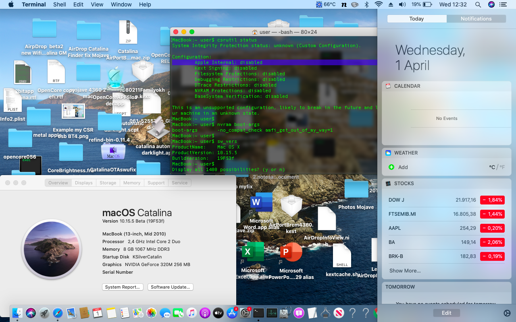Viewport: 516px width, 322px height.
Task: Add a location in Weather widget
Action: tap(398, 167)
